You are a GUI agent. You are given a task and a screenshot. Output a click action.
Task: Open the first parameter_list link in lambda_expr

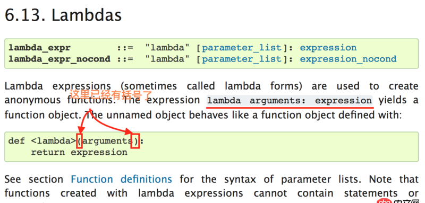(x=242, y=48)
